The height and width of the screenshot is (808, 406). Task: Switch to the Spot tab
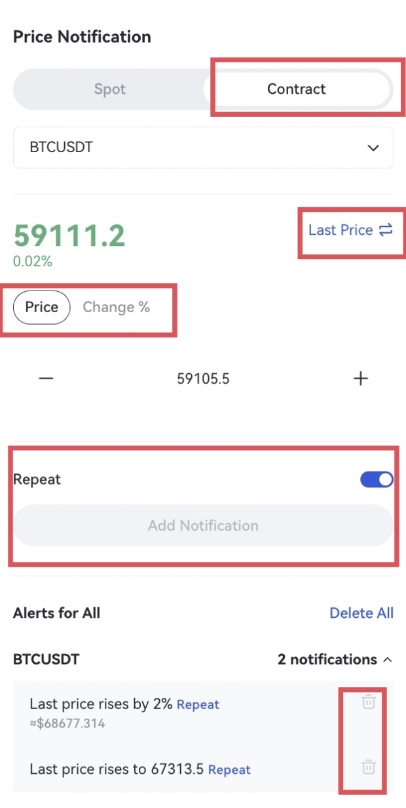pyautogui.click(x=109, y=89)
